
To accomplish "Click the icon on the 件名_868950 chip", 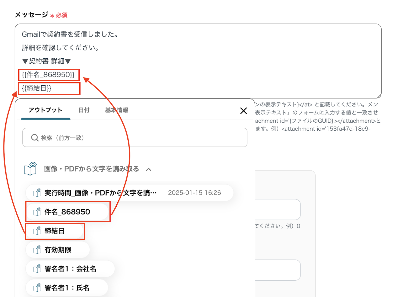I will (37, 212).
